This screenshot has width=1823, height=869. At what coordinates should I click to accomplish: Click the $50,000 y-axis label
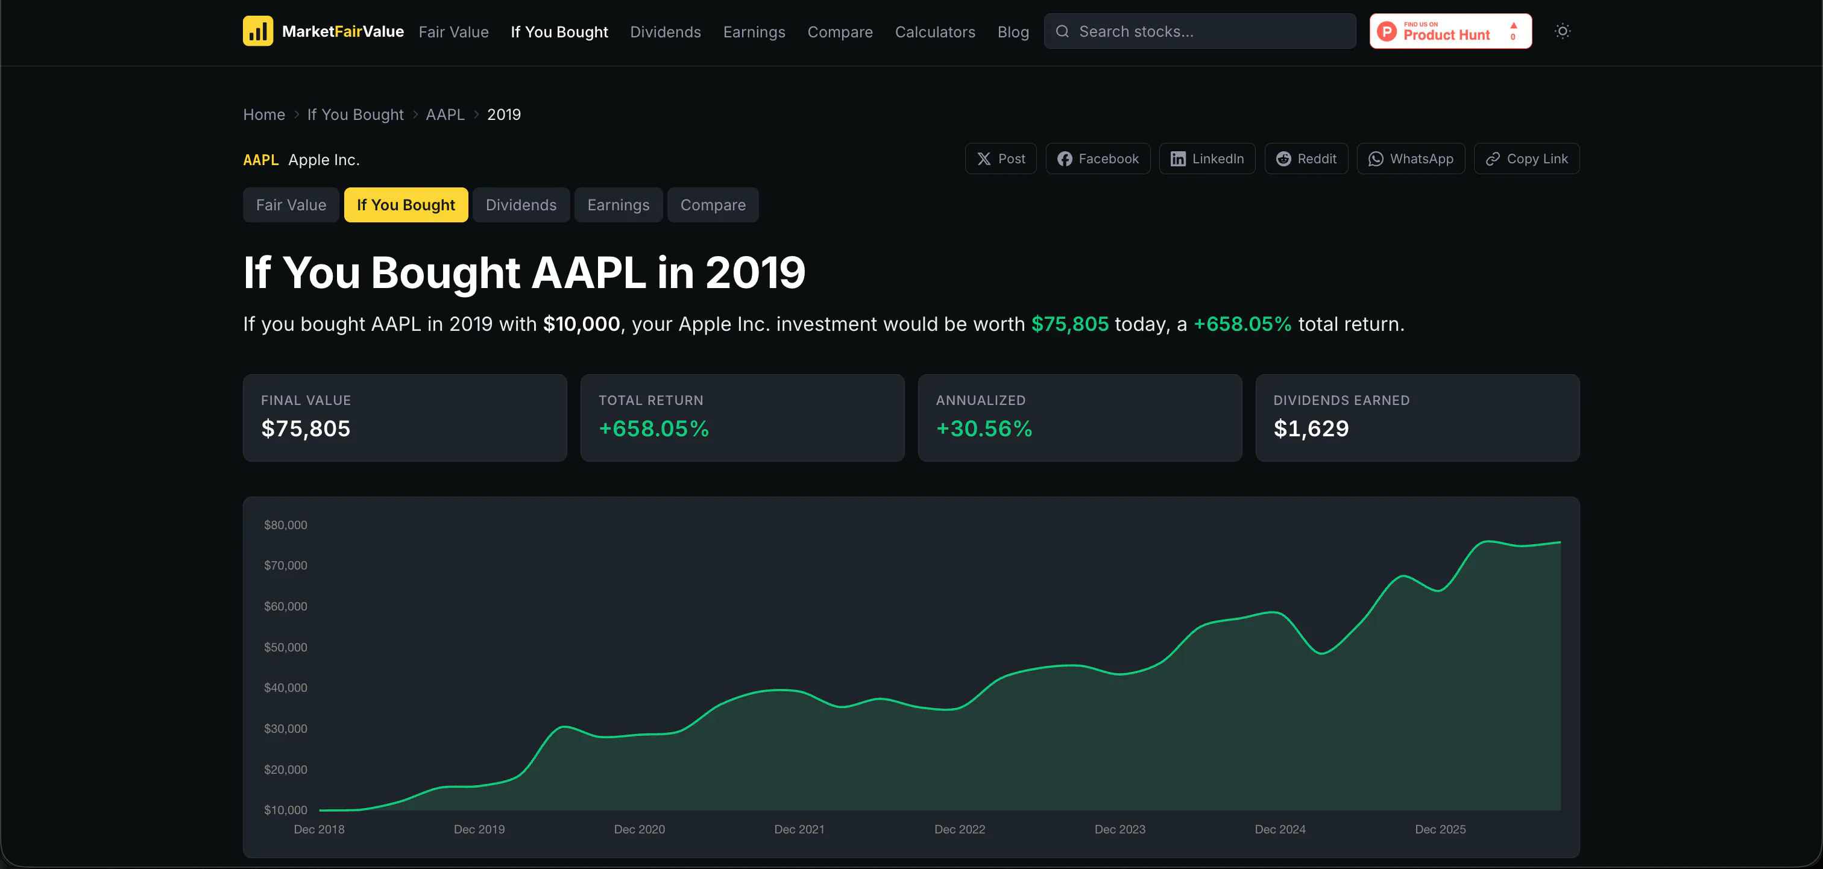(285, 647)
